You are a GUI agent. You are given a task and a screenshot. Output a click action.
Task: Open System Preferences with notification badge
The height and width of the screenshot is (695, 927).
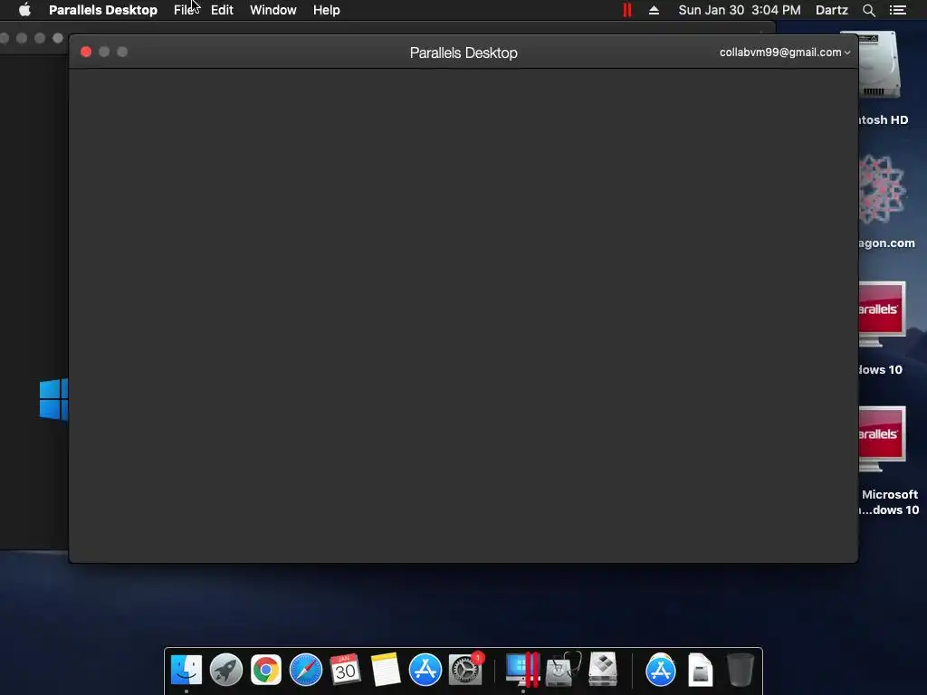click(466, 670)
